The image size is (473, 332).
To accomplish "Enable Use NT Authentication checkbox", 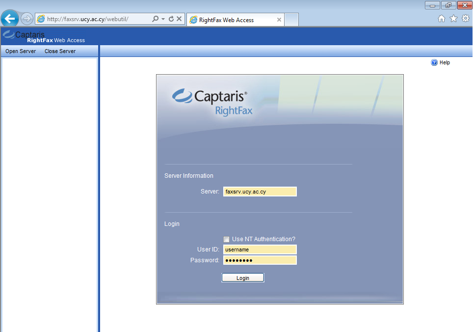I will (227, 239).
